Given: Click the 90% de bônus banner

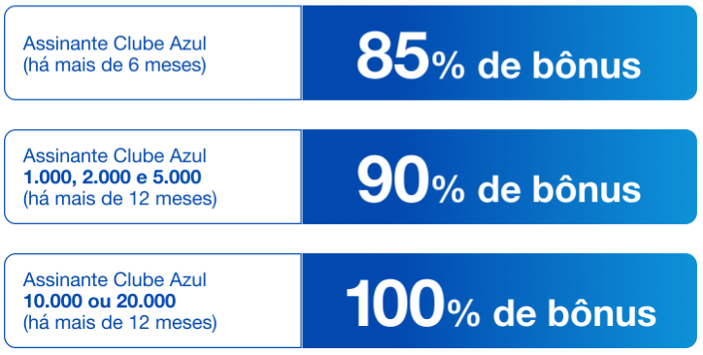Looking at the screenshot, I should [499, 177].
